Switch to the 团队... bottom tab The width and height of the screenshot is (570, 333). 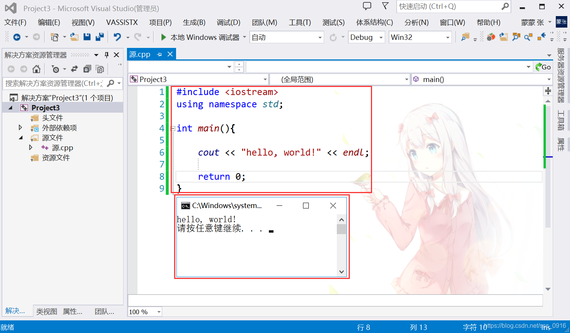[104, 312]
